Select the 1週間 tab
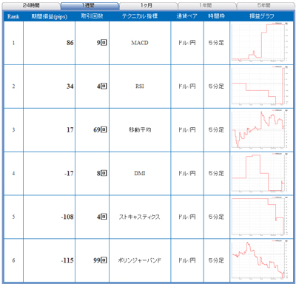The width and height of the screenshot is (296, 284). click(90, 6)
